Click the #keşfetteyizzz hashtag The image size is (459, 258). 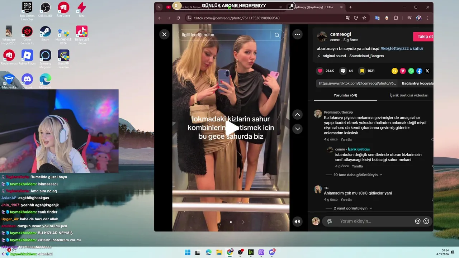(x=394, y=48)
